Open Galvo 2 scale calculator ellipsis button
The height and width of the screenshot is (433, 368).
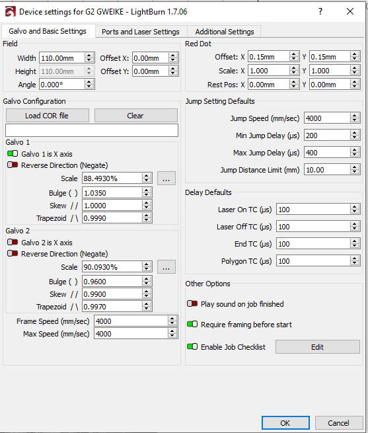[166, 267]
